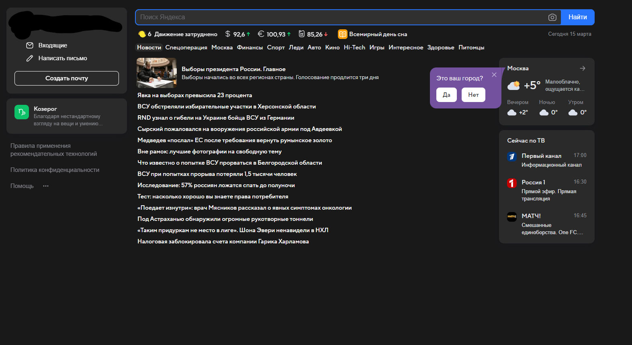The height and width of the screenshot is (345, 632).
Task: Open the dollar exchange rate
Action: 237,34
